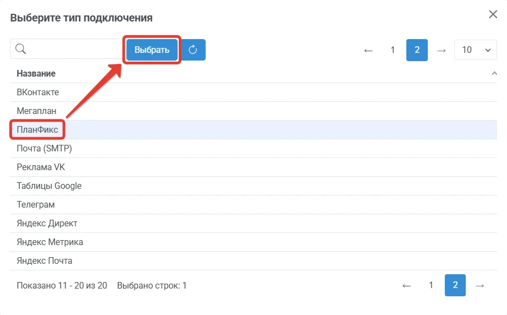The height and width of the screenshot is (315, 507).
Task: Toggle sort order with Название column arrow
Action: pos(494,73)
